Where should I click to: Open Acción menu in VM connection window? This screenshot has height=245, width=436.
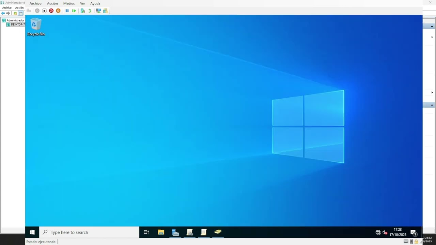[x=52, y=3]
